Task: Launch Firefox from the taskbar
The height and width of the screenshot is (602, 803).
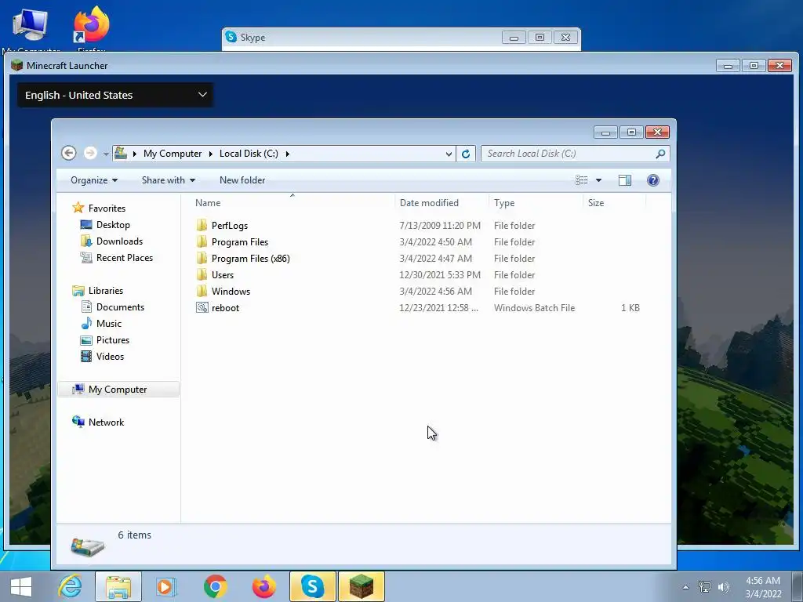Action: coord(263,586)
